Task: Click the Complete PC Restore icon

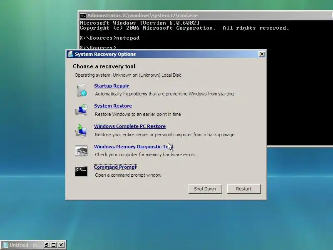Action: click(81, 130)
